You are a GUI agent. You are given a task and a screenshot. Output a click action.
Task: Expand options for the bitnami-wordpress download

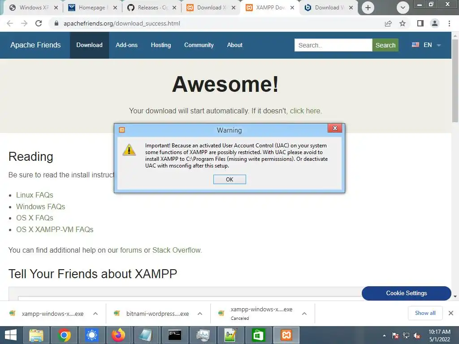point(200,314)
